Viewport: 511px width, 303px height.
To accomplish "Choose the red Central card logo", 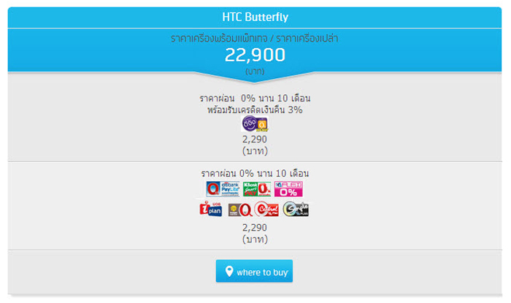I will (x=266, y=209).
